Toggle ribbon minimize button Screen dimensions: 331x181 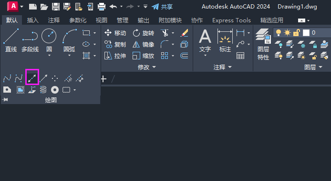[301, 20]
